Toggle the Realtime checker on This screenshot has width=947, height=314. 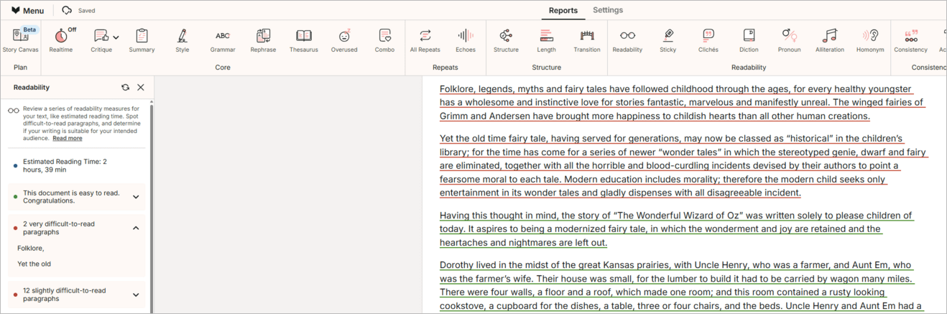tap(61, 40)
